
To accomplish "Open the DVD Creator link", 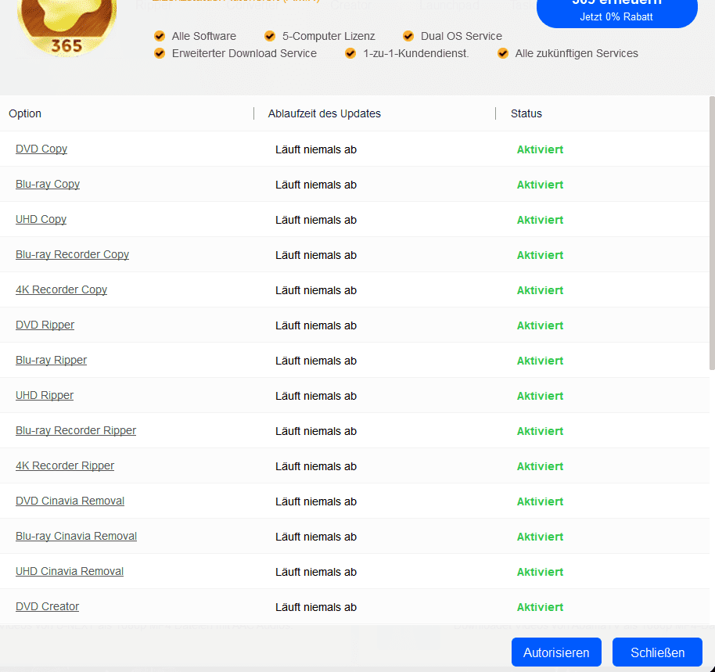I will point(48,606).
